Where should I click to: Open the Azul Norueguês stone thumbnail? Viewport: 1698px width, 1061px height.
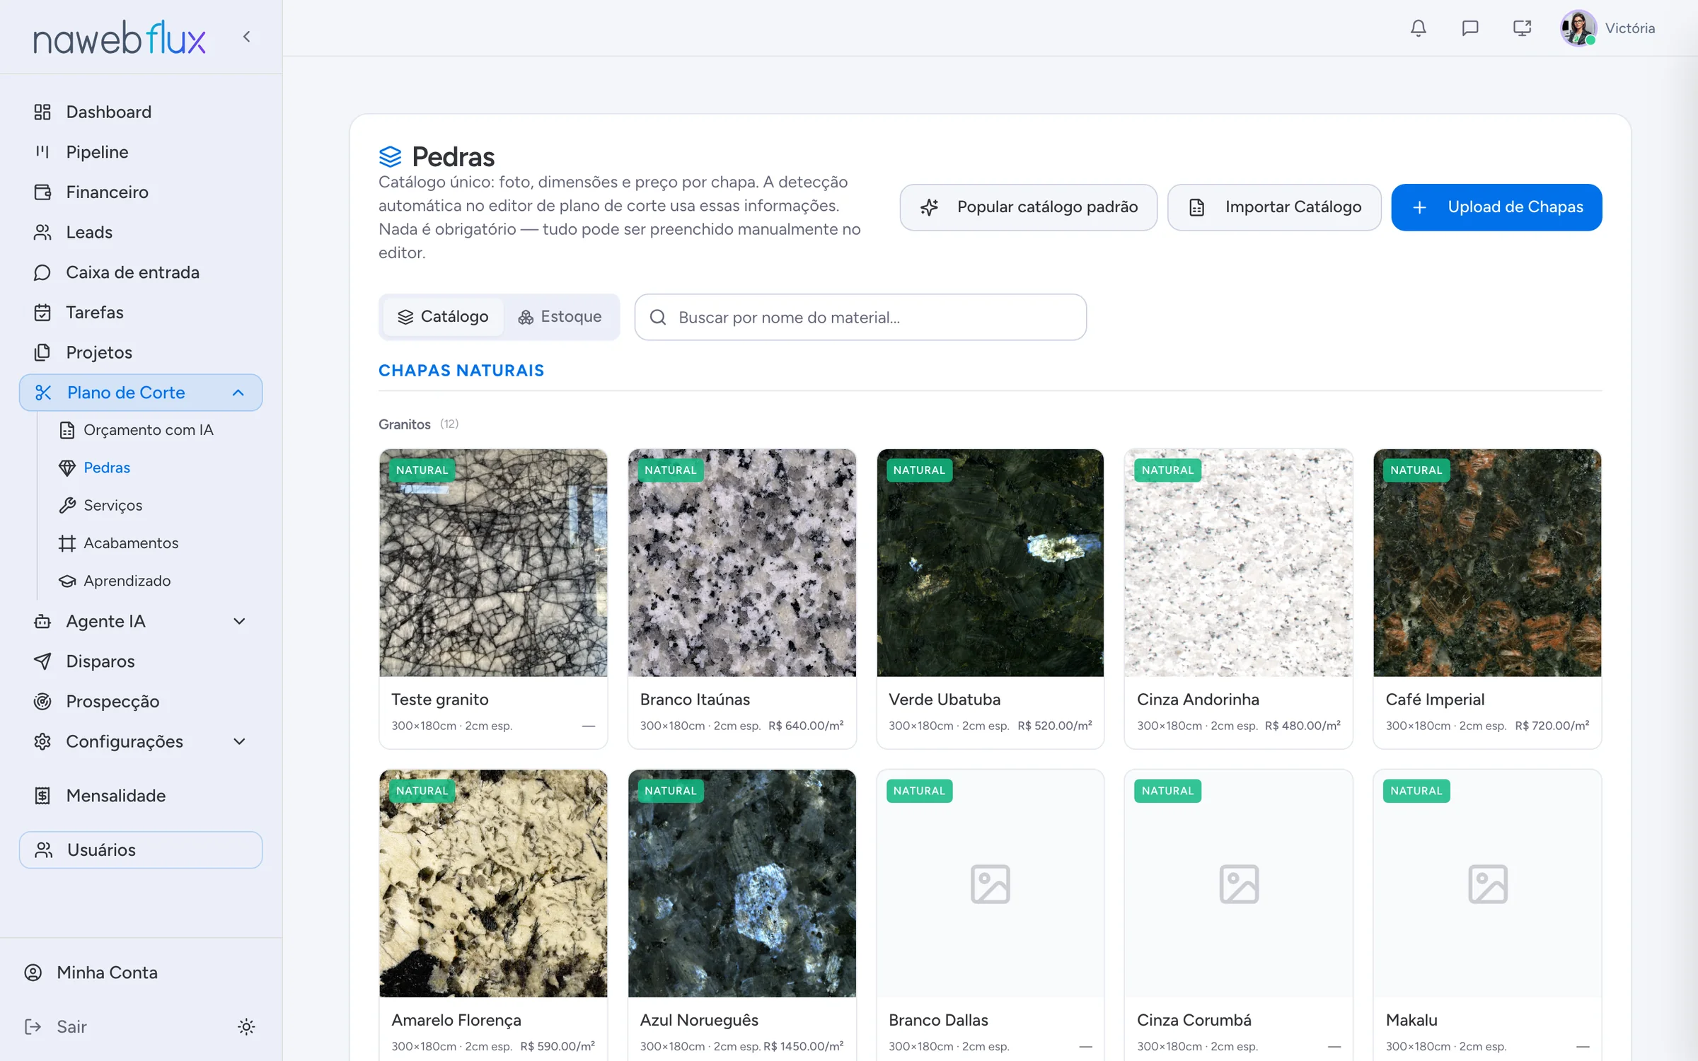coord(741,883)
